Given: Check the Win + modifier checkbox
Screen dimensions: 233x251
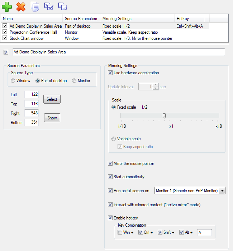Looking at the screenshot, I should tap(120, 232).
